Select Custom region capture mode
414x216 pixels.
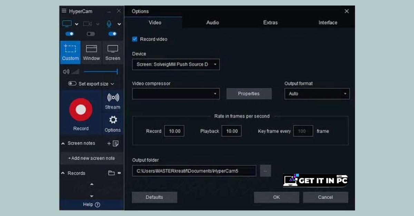point(70,52)
